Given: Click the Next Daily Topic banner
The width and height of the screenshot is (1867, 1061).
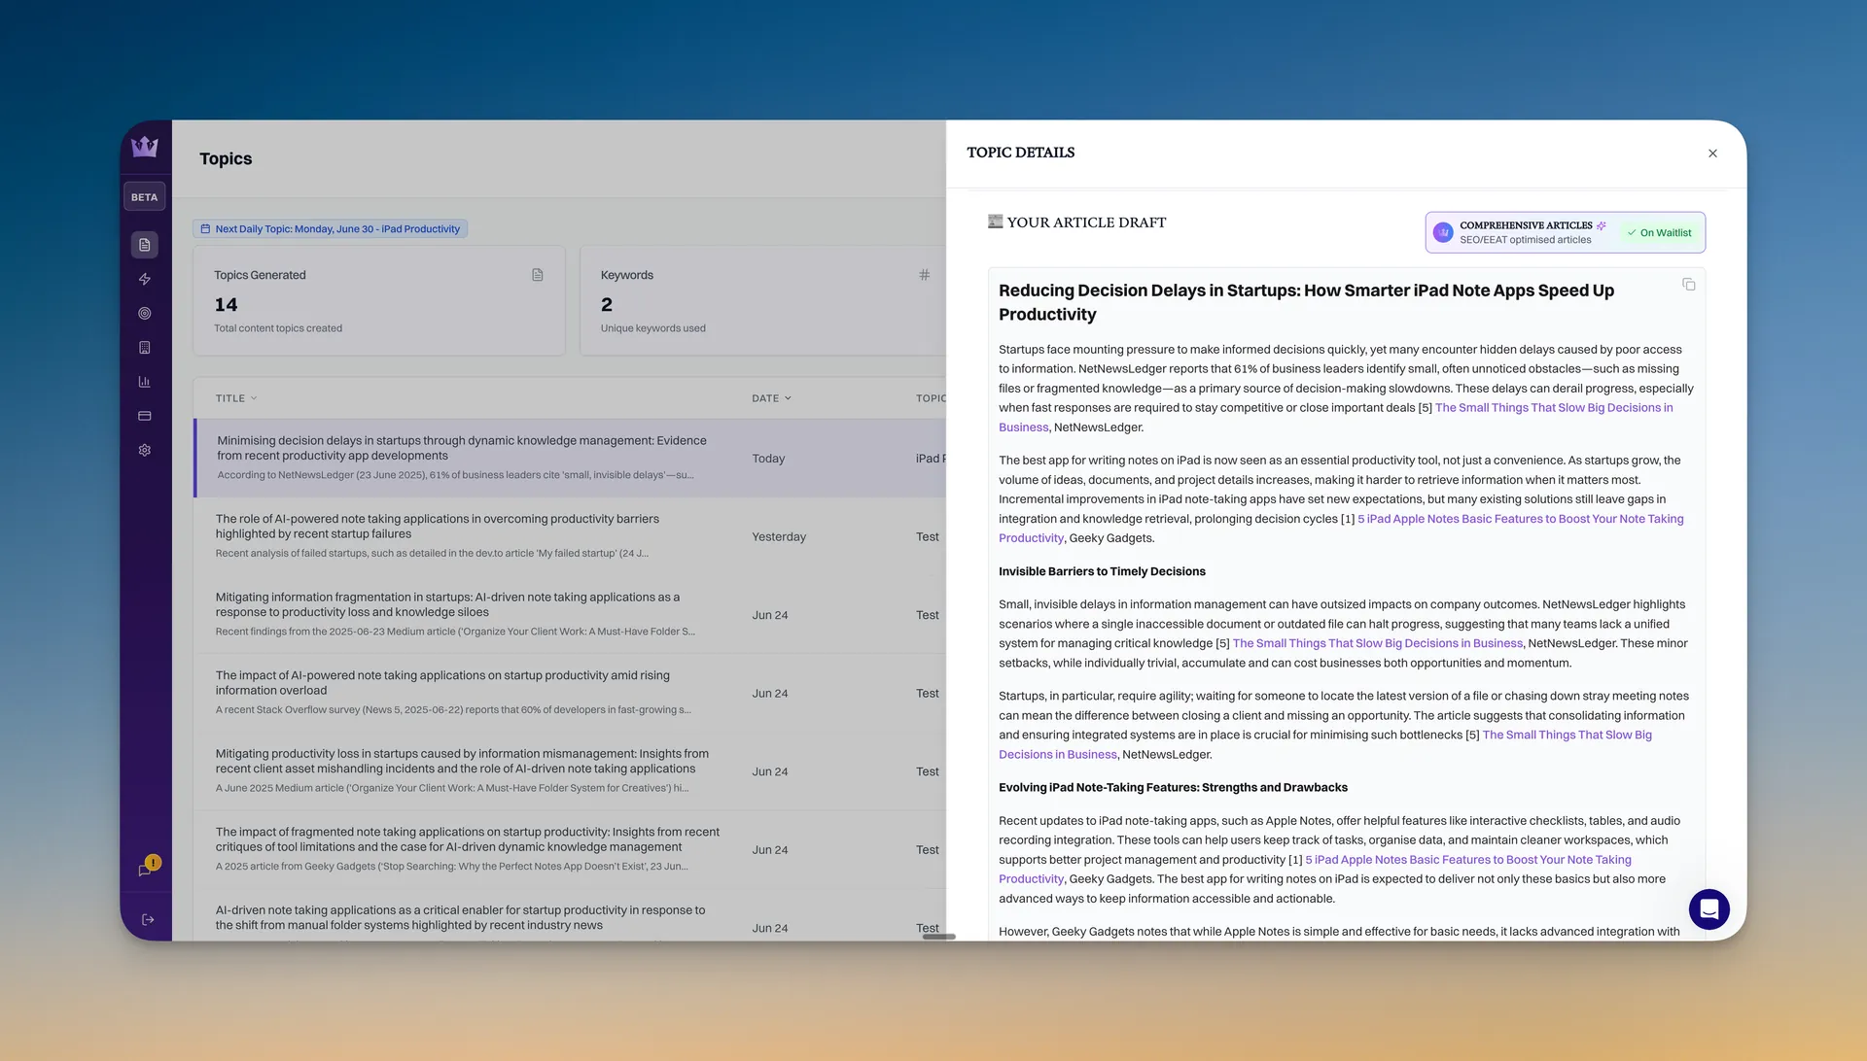Looking at the screenshot, I should [x=330, y=229].
